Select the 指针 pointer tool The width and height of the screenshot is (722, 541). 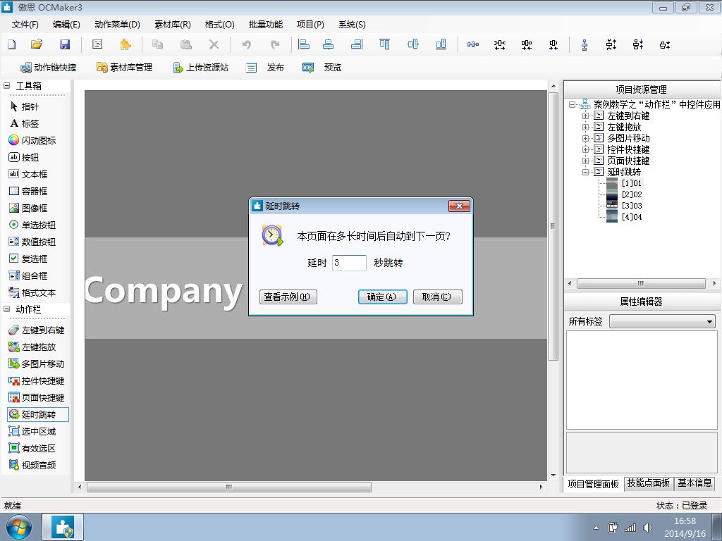click(24, 107)
